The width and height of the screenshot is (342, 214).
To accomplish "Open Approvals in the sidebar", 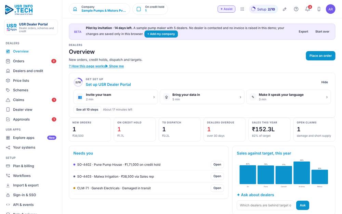I will pyautogui.click(x=31, y=119).
